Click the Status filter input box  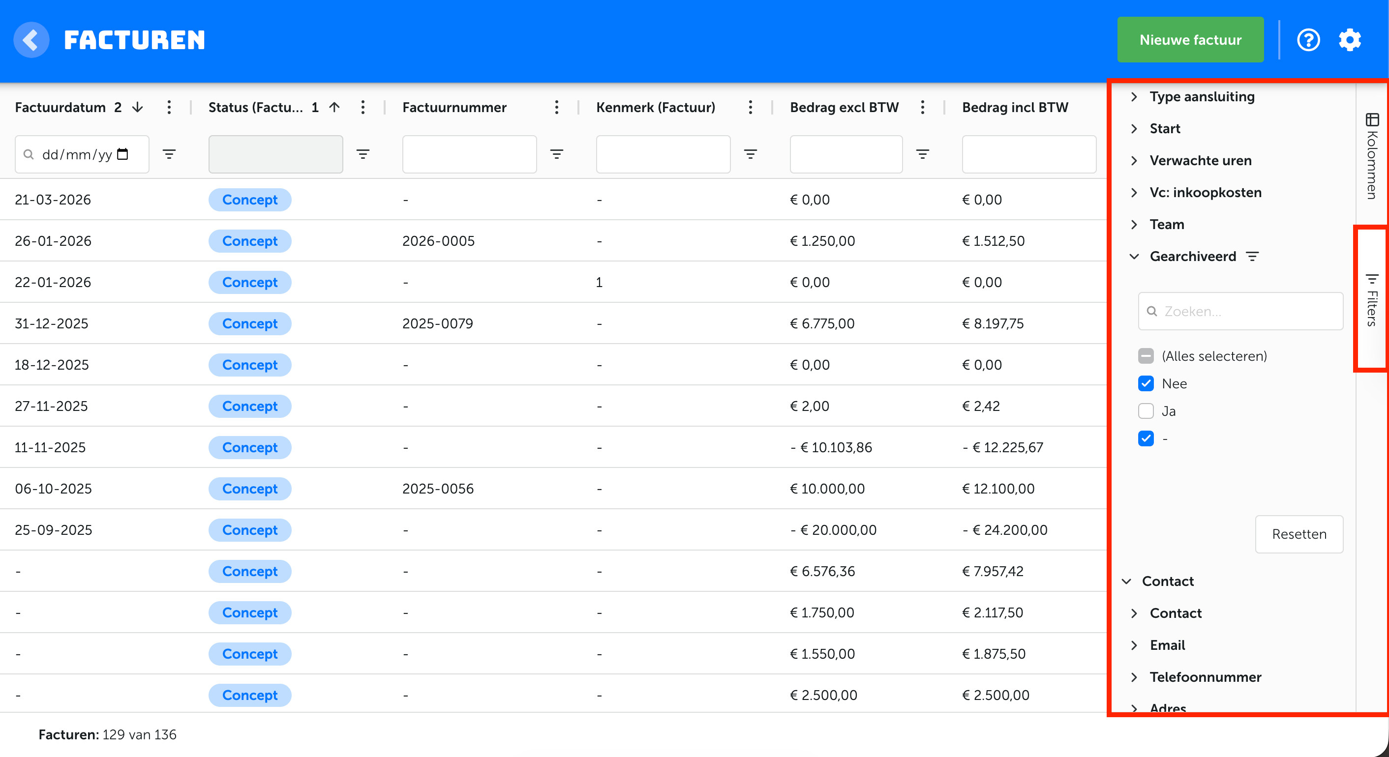tap(275, 154)
